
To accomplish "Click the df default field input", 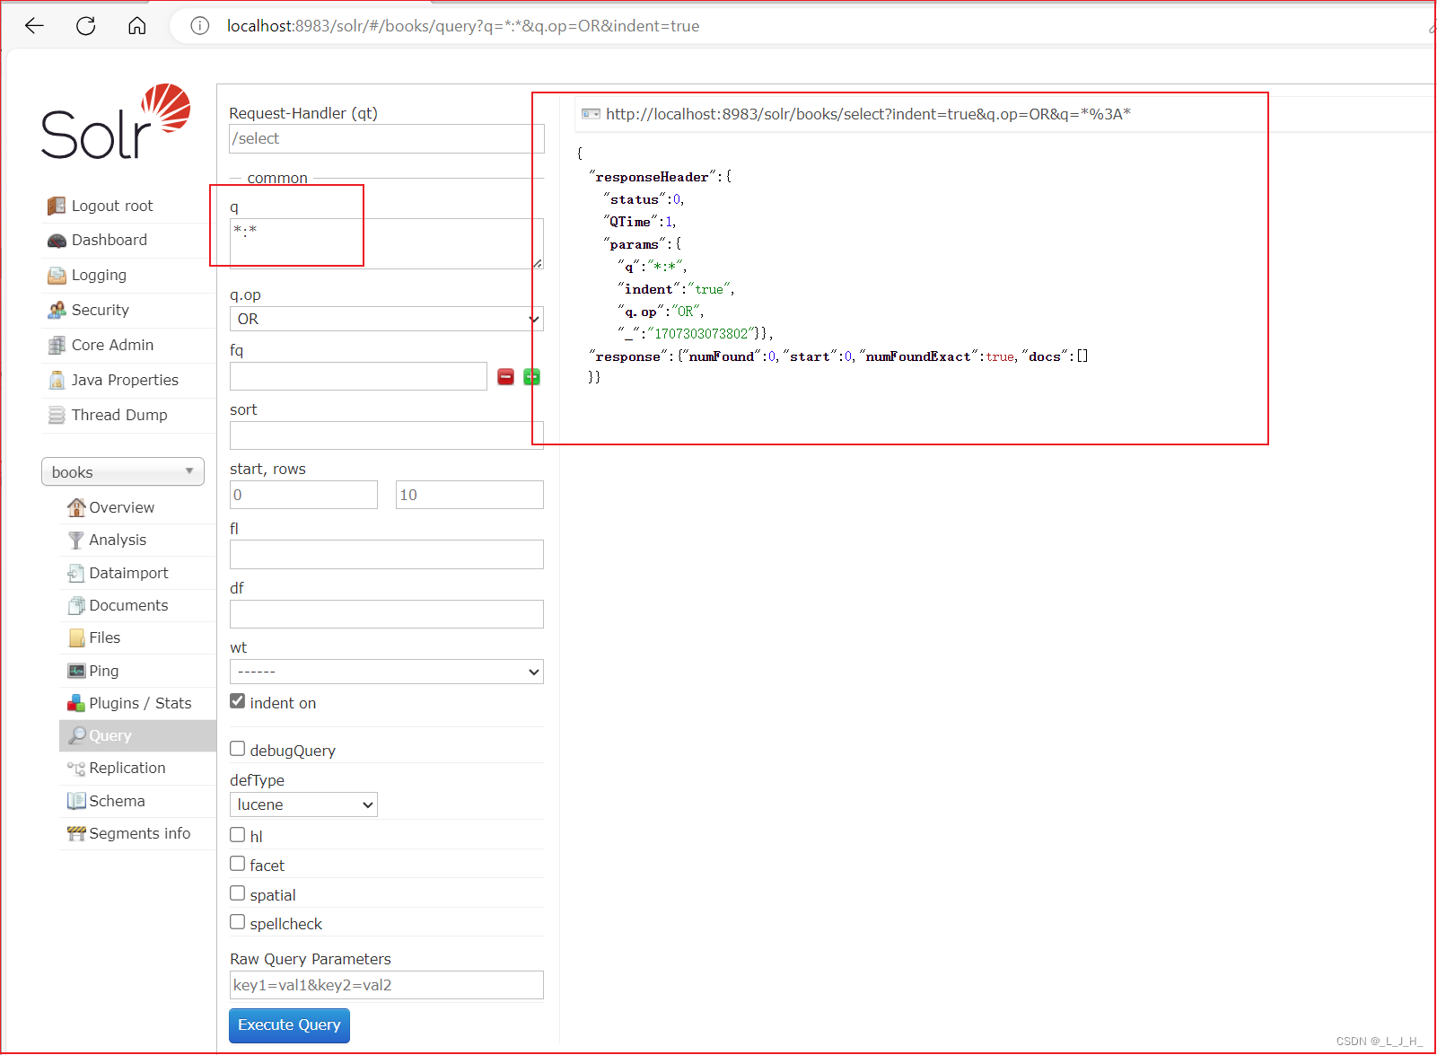I will pyautogui.click(x=387, y=614).
